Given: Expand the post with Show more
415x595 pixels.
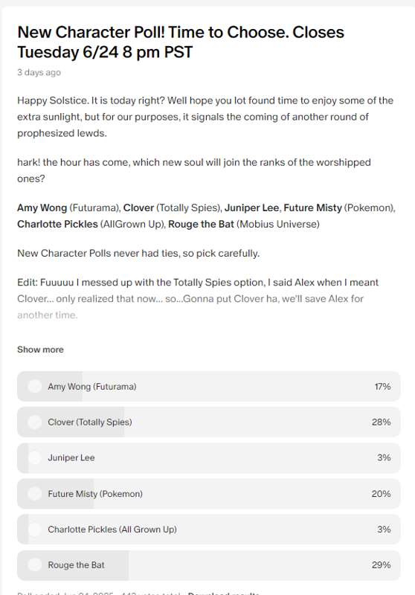Looking at the screenshot, I should click(x=40, y=350).
